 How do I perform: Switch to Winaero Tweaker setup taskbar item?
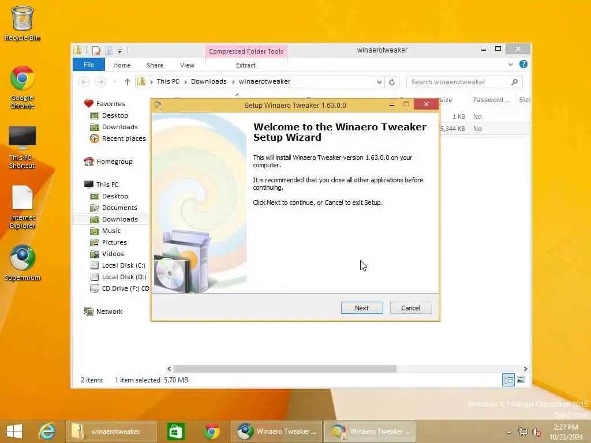370,431
